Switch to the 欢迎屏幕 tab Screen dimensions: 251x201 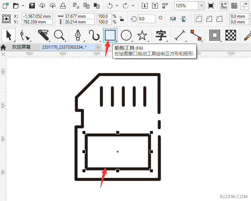click(21, 47)
